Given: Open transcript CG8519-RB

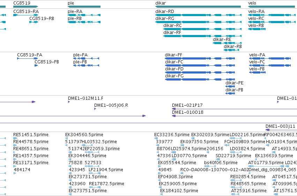Looking at the screenshot, I should [34, 22].
